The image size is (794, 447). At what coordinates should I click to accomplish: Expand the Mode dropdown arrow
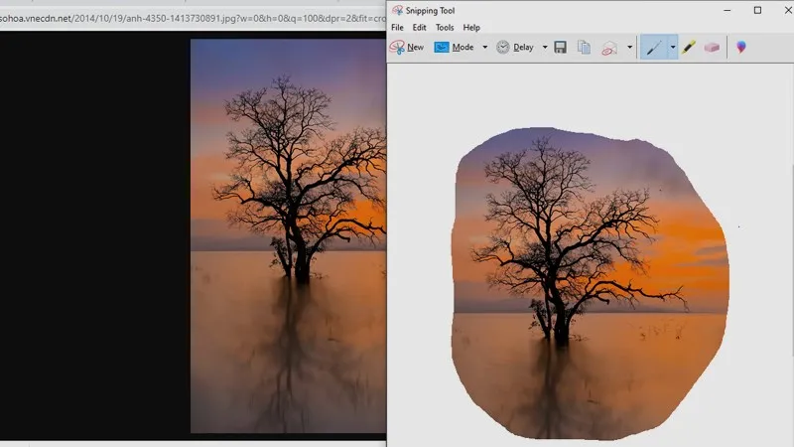[485, 47]
